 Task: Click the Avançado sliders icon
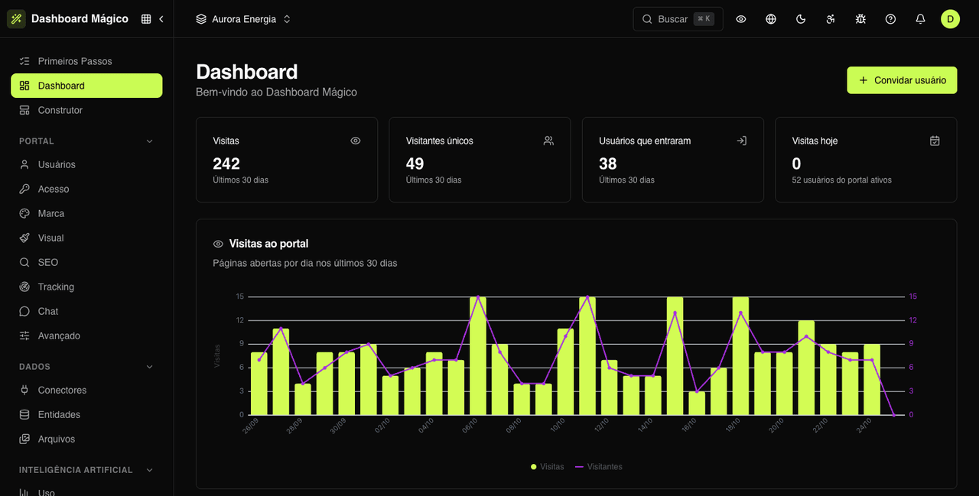24,336
